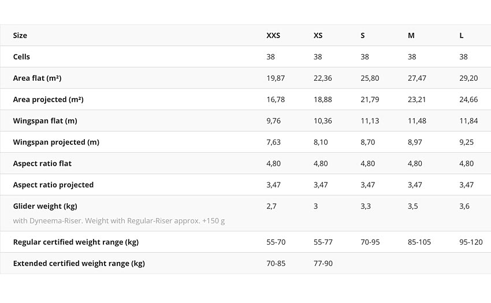This screenshot has width=491, height=303.
Task: Click Extended certified weight range label
Action: (79, 263)
